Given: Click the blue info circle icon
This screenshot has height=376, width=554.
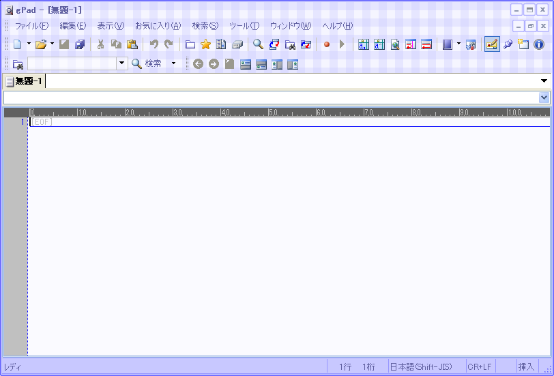Looking at the screenshot, I should coord(539,44).
